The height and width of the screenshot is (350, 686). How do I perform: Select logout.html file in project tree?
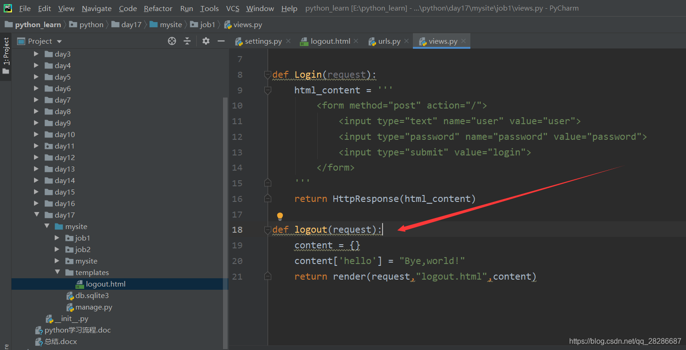click(x=106, y=284)
